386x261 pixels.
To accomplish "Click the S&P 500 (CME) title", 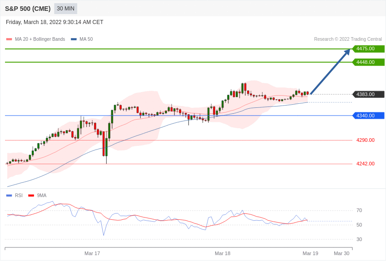I will pos(28,9).
